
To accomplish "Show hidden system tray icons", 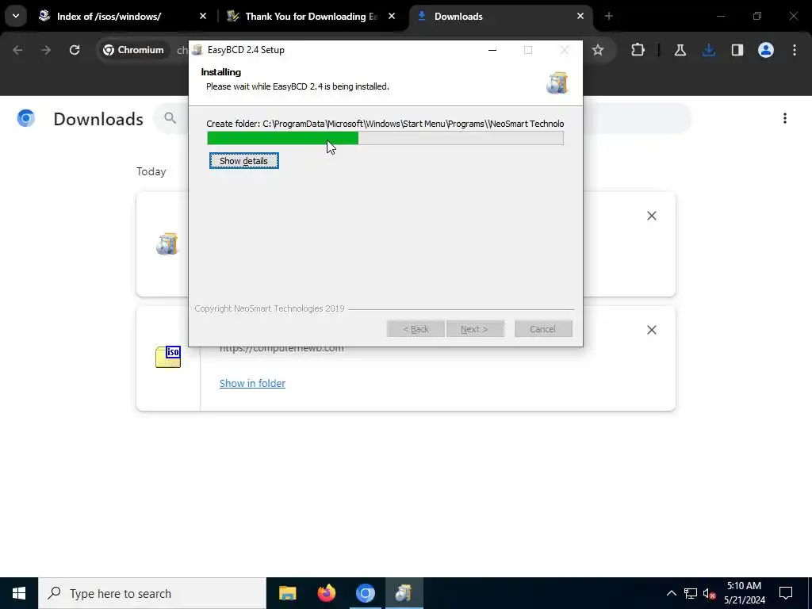I will coord(671,593).
